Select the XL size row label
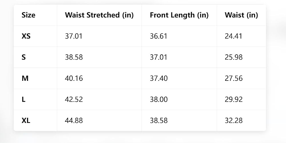Screen dimensions: 286x143 pyautogui.click(x=26, y=121)
